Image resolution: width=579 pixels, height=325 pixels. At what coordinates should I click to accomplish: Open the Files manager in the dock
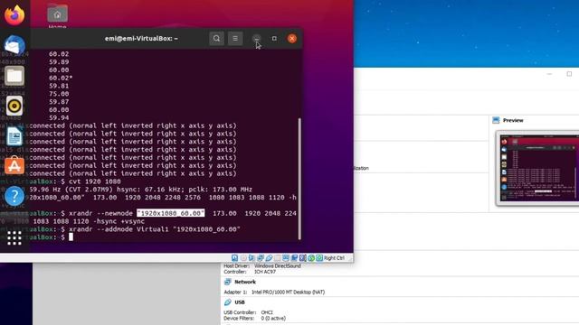(14, 76)
